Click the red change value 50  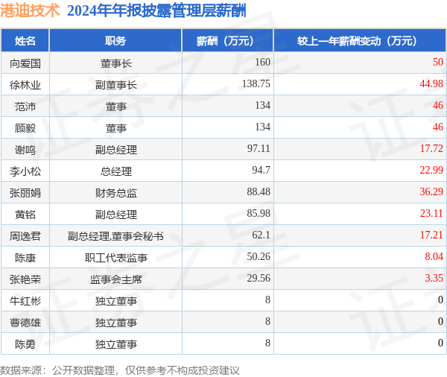point(437,62)
